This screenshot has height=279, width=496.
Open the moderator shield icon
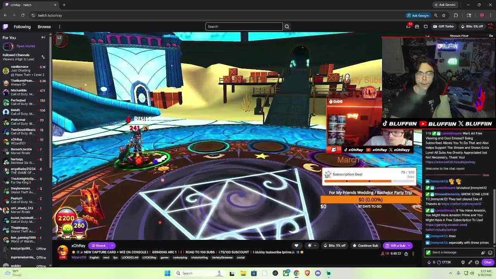tap(463, 262)
